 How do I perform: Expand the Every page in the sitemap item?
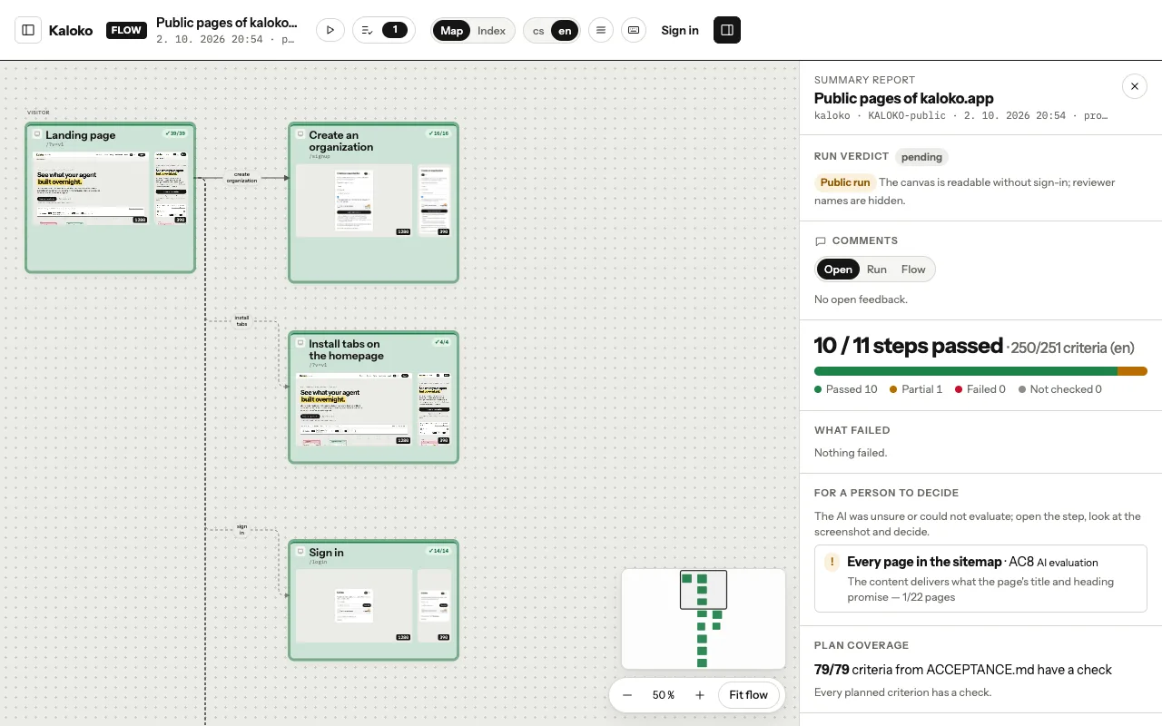tap(980, 578)
